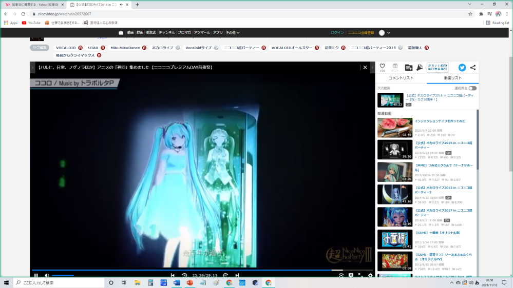Open dictionary icon next to UTAU tag
513x288 pixels.
point(103,48)
